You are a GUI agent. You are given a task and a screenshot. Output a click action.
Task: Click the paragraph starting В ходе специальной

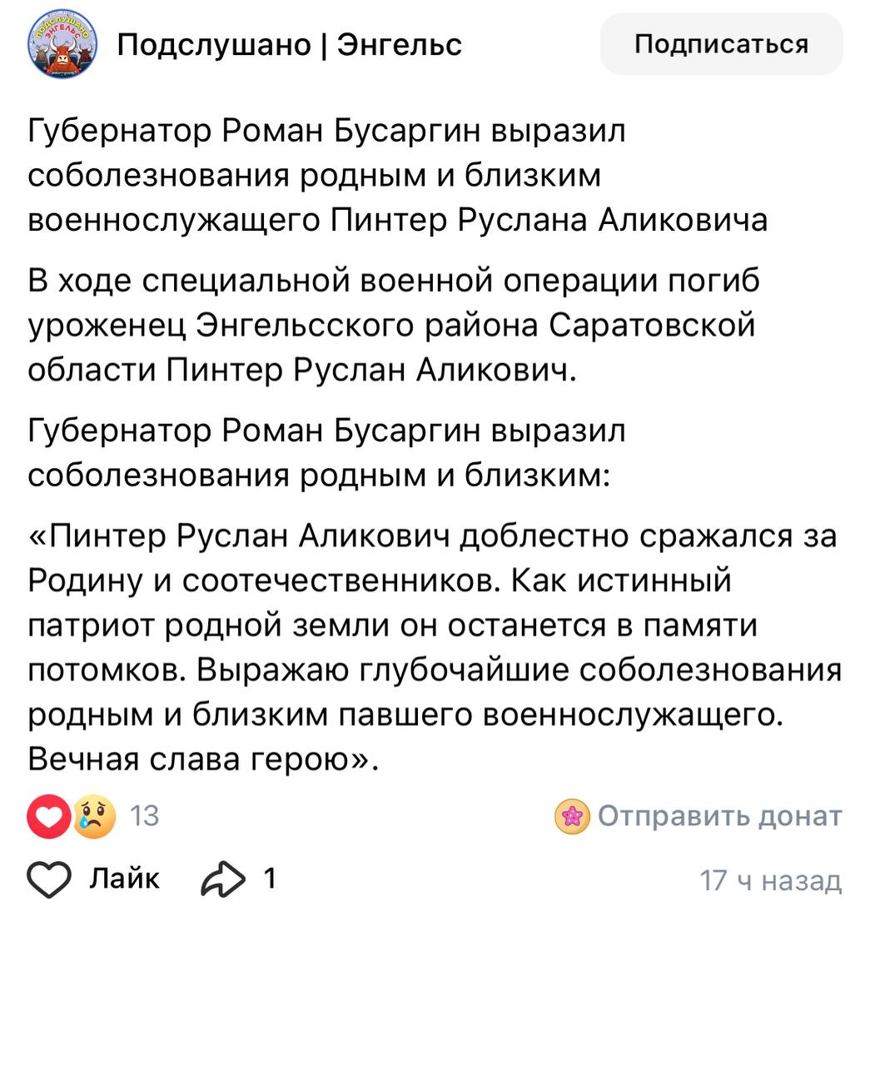[x=391, y=326]
